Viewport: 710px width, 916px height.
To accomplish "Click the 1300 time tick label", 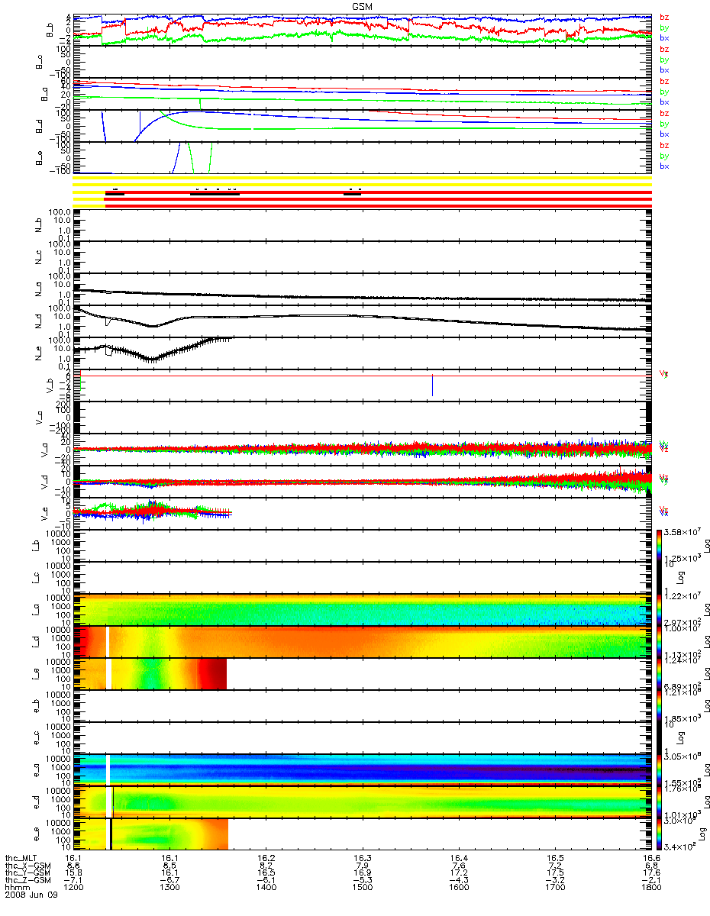I will click(x=169, y=887).
